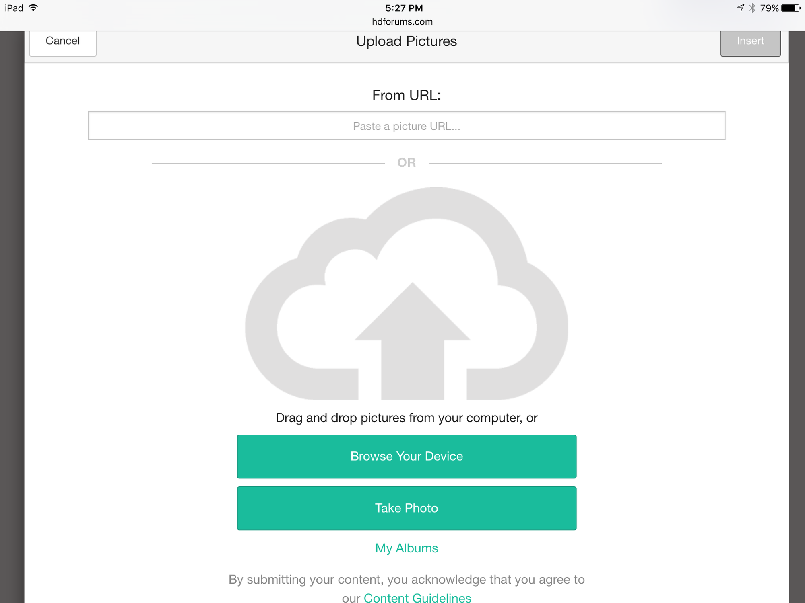Click the Drag and drop pictures text
The image size is (805, 603).
click(x=407, y=418)
